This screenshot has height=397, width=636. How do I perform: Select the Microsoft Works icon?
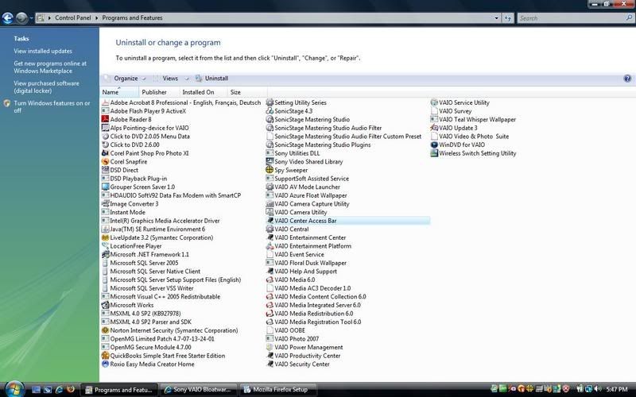105,305
